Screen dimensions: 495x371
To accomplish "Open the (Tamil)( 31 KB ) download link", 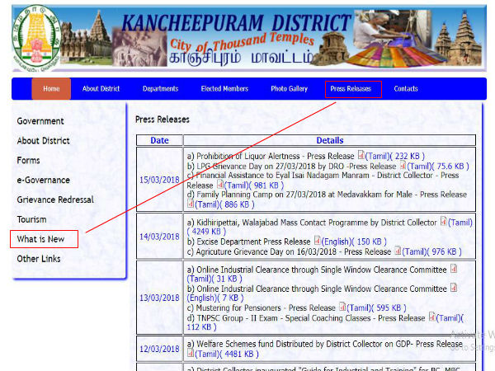I will [x=214, y=279].
